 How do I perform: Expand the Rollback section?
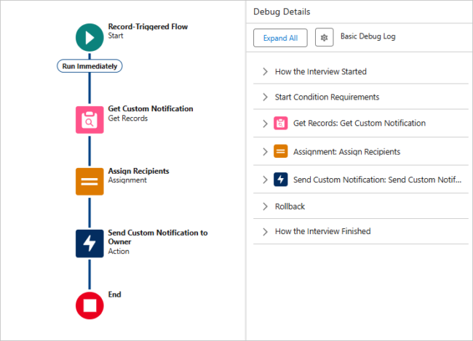click(265, 206)
